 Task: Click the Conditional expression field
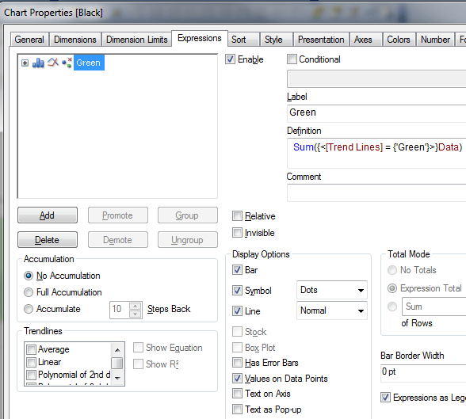[376, 78]
